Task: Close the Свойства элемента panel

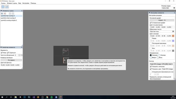Action: coord(22,47)
